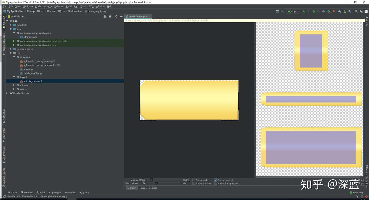Click the Project panel settings gear icon
Viewport: 369px width, 200px height.
click(x=116, y=16)
